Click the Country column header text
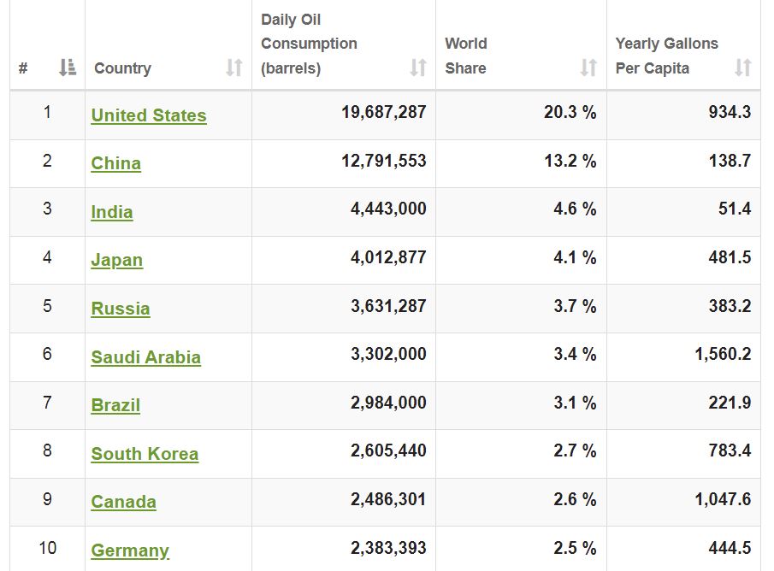774x571 pixels. click(122, 68)
